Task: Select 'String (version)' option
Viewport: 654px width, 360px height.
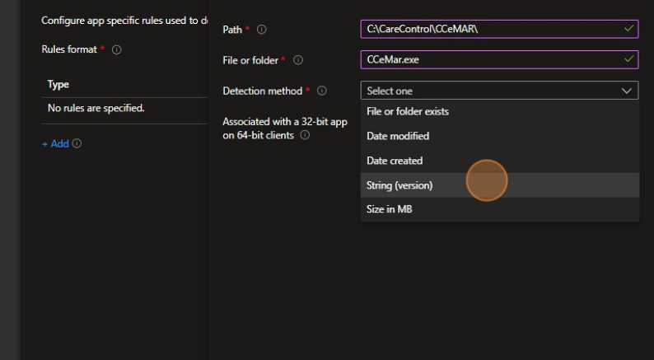Action: 399,185
